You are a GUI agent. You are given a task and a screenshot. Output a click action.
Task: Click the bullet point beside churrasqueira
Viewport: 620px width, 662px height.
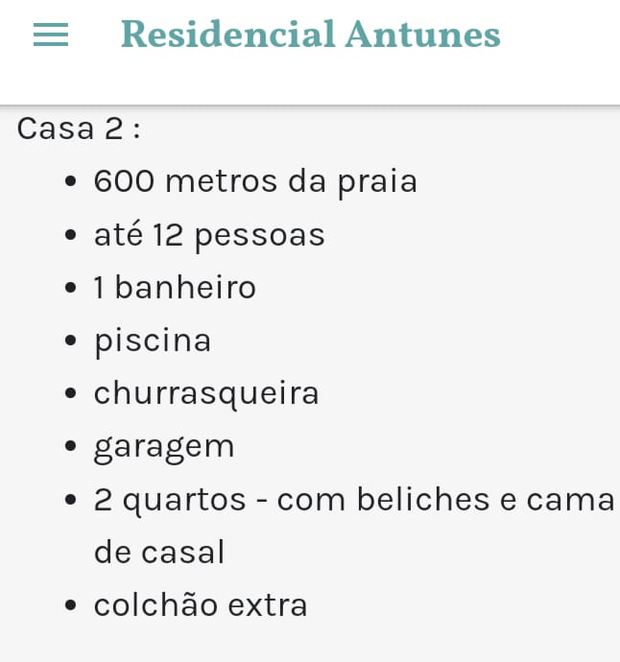70,394
